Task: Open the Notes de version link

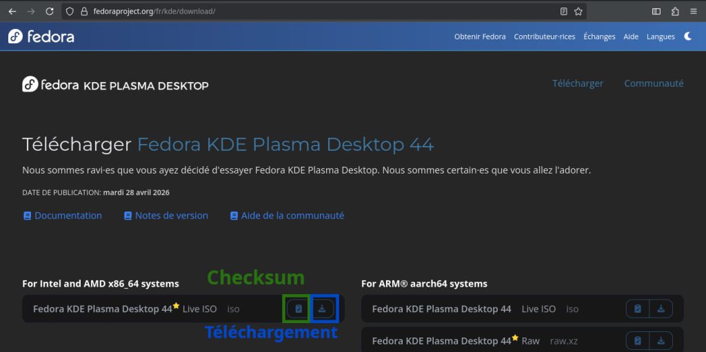Action: pyautogui.click(x=166, y=216)
